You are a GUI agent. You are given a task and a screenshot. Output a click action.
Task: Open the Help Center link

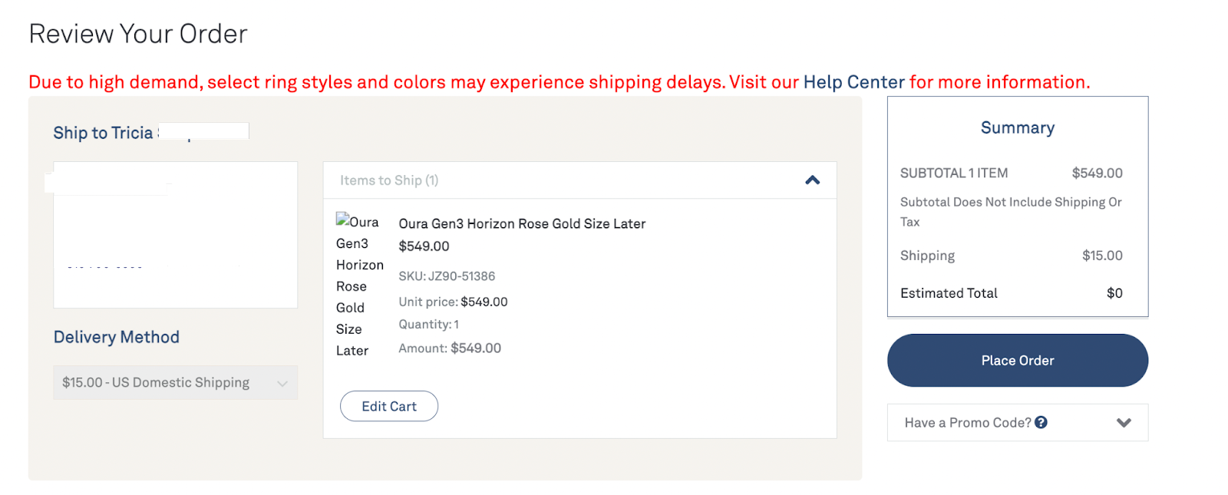tap(852, 81)
